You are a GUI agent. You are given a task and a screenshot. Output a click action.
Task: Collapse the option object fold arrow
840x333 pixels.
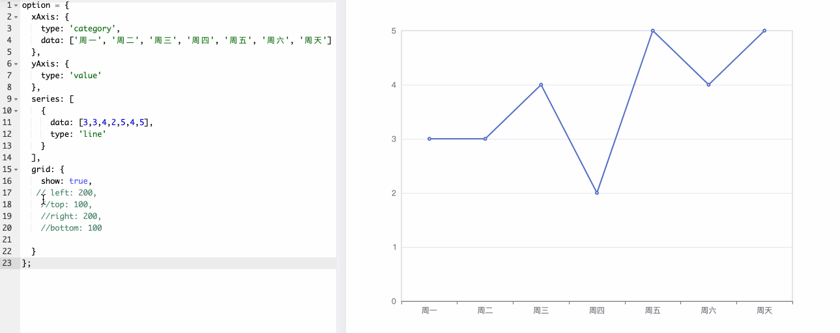point(16,5)
